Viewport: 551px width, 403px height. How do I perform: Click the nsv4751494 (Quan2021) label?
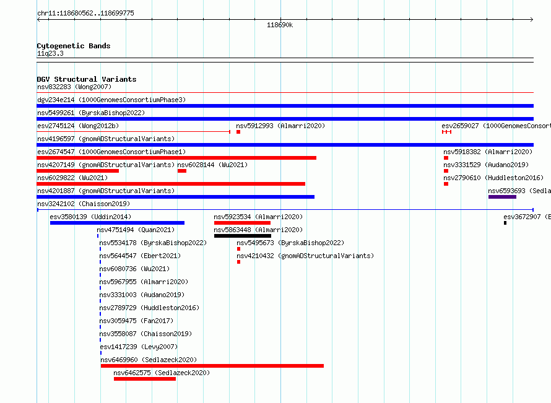(x=136, y=230)
